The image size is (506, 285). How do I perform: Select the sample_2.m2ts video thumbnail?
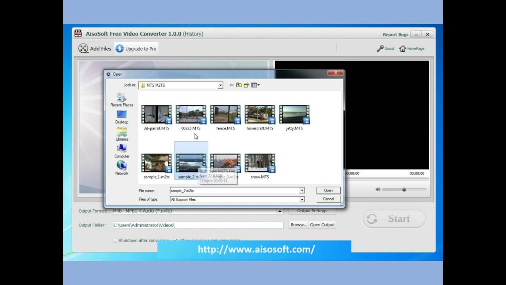(191, 163)
